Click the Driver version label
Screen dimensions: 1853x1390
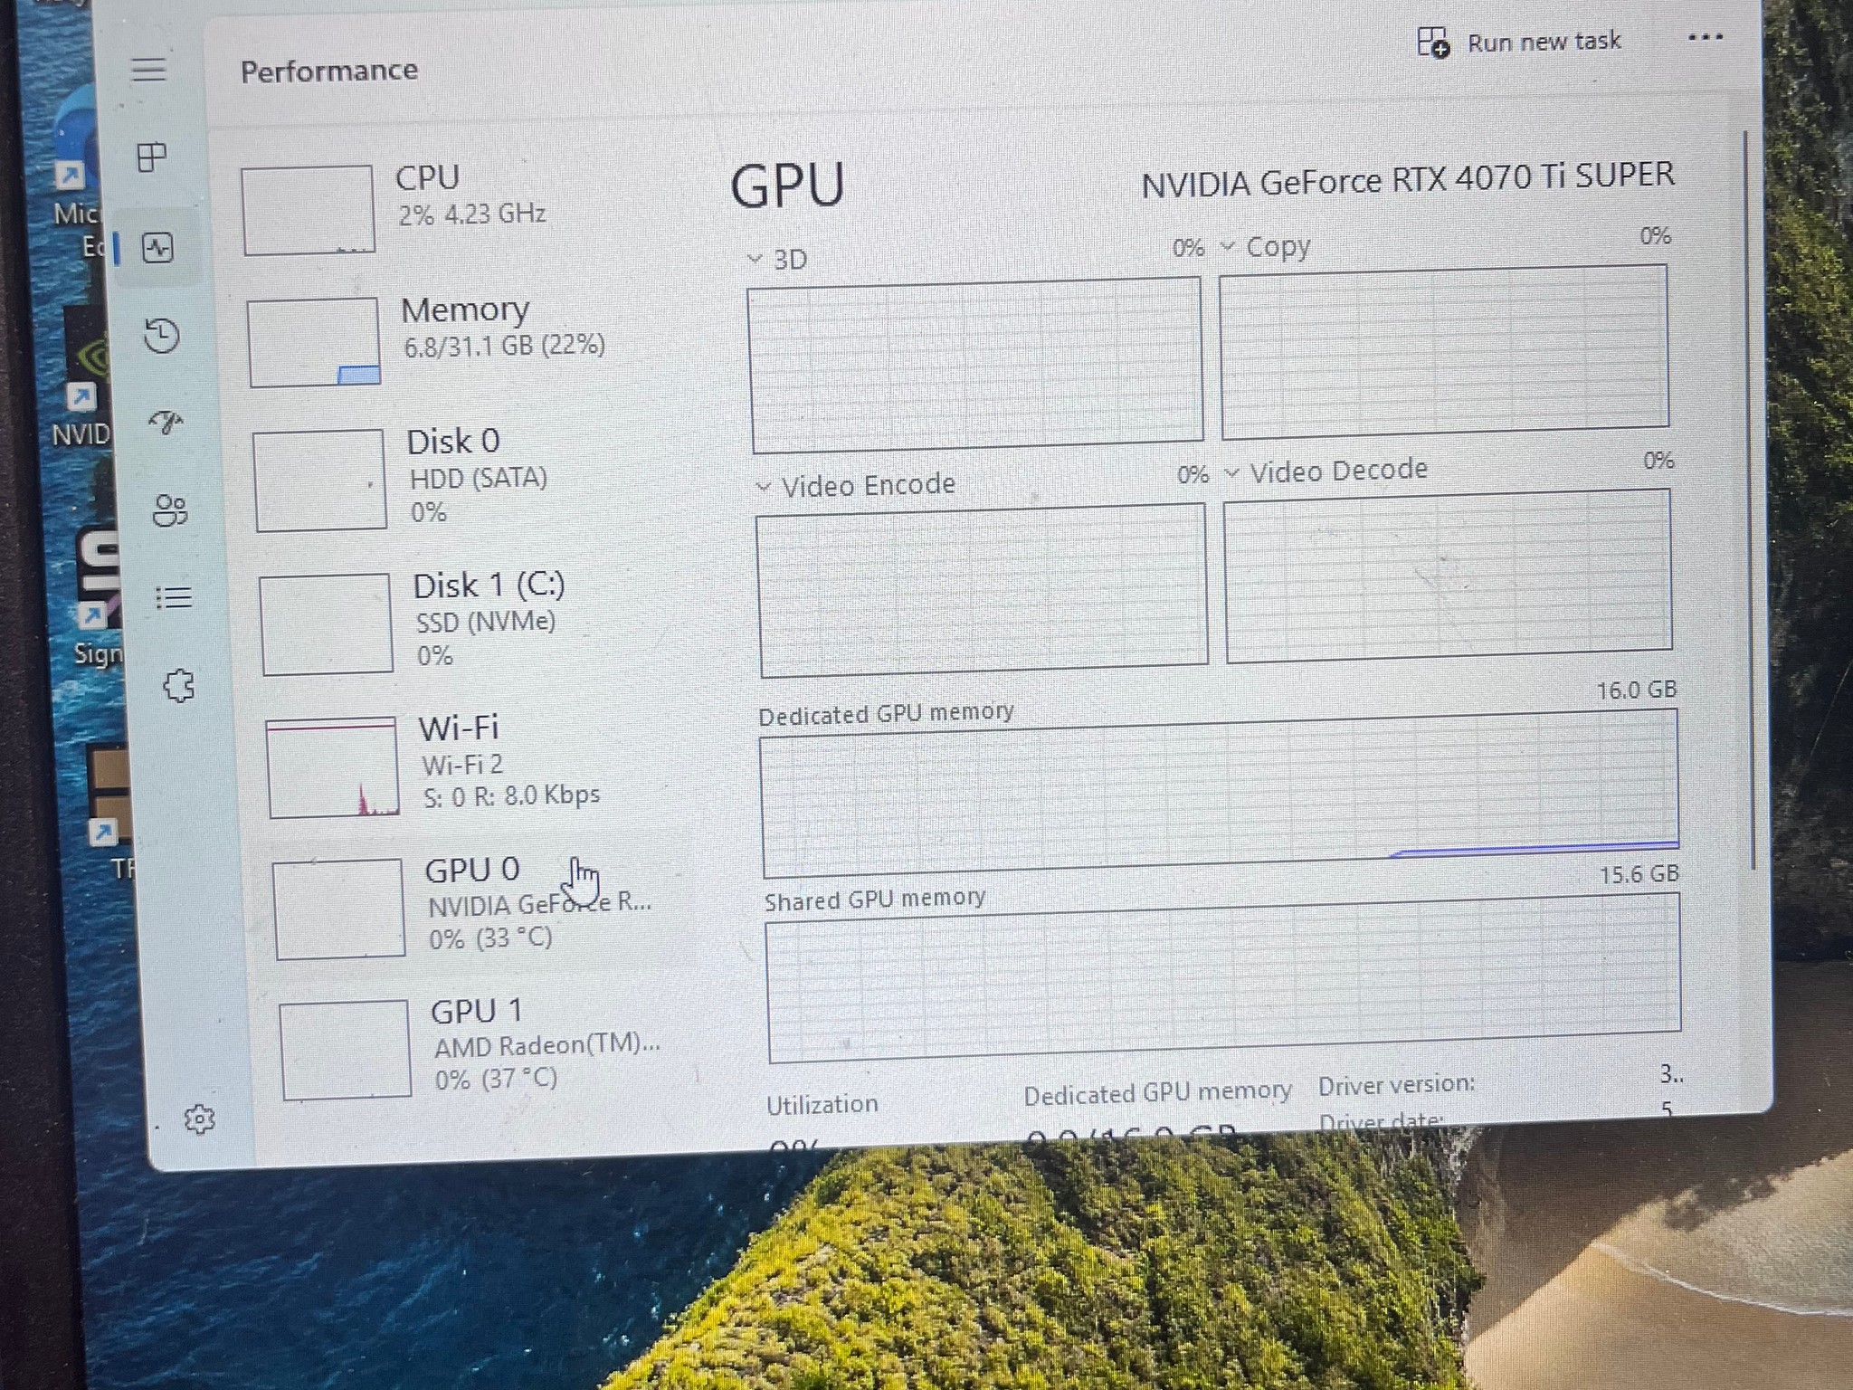(x=1395, y=1084)
